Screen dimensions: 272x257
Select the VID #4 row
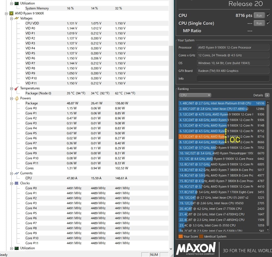(x=97, y=48)
